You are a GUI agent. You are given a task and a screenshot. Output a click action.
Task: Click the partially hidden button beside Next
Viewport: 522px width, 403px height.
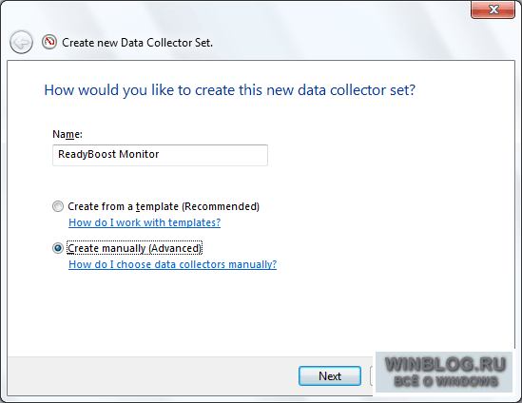point(373,376)
